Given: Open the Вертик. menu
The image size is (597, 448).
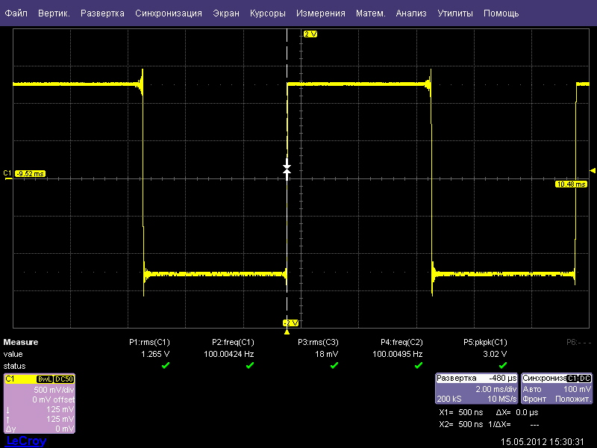Looking at the screenshot, I should point(54,13).
